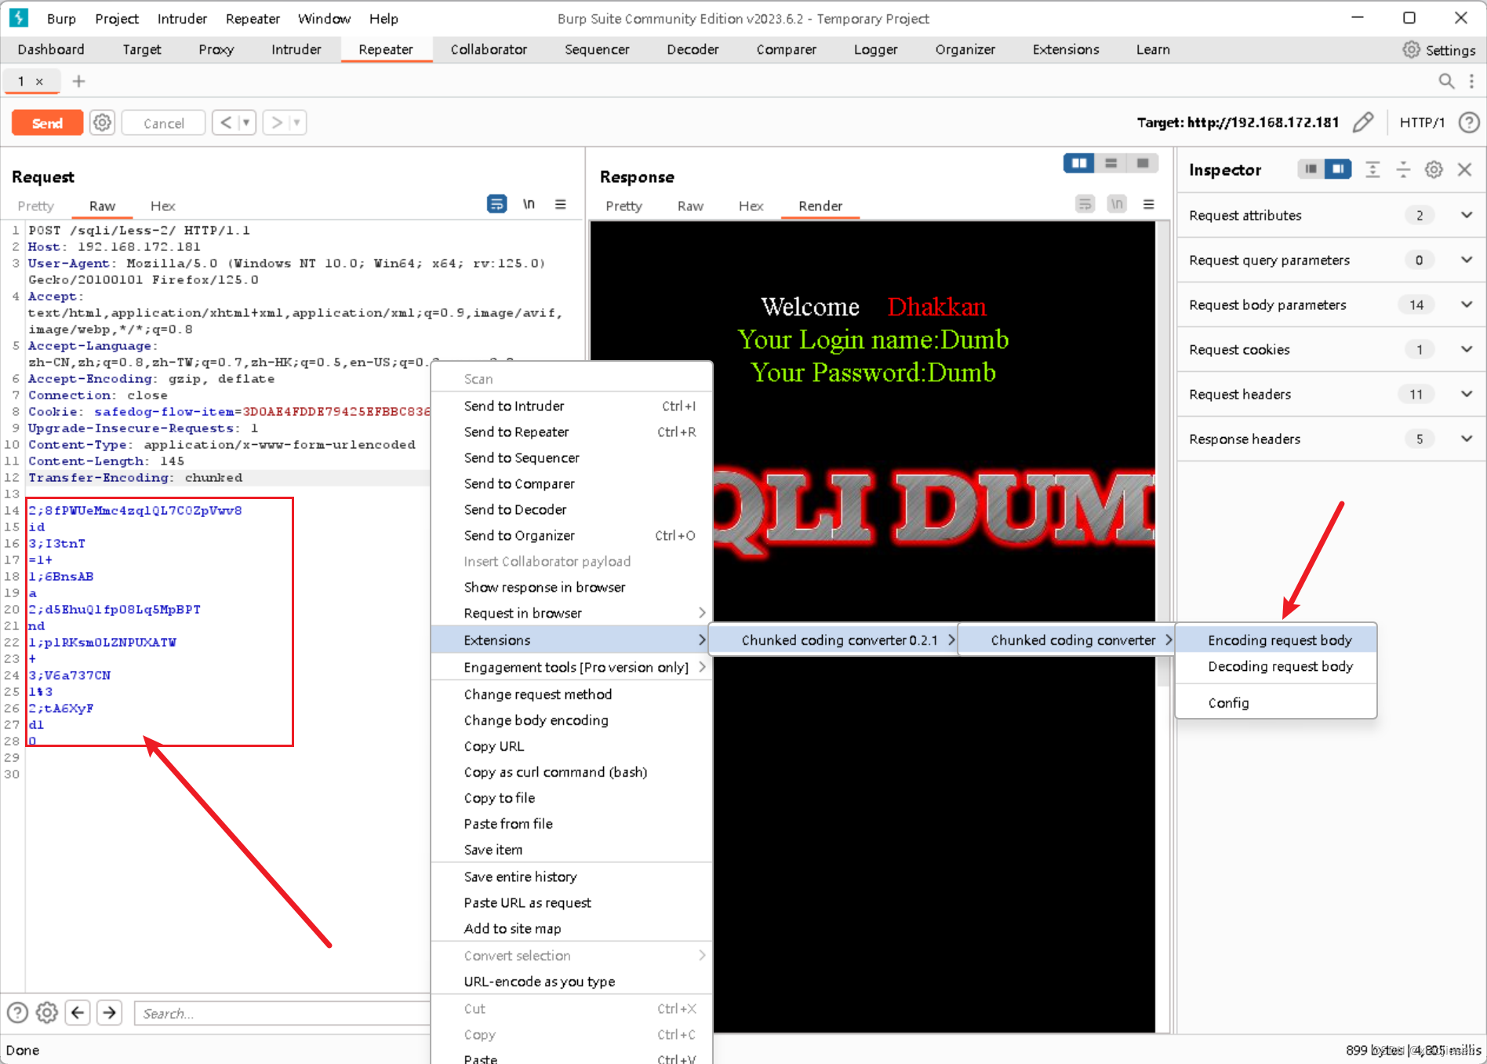Click the orange Send button

point(47,123)
